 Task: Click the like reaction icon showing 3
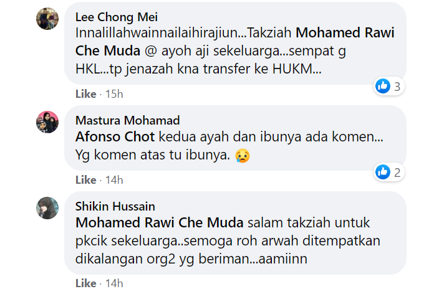pyautogui.click(x=383, y=87)
